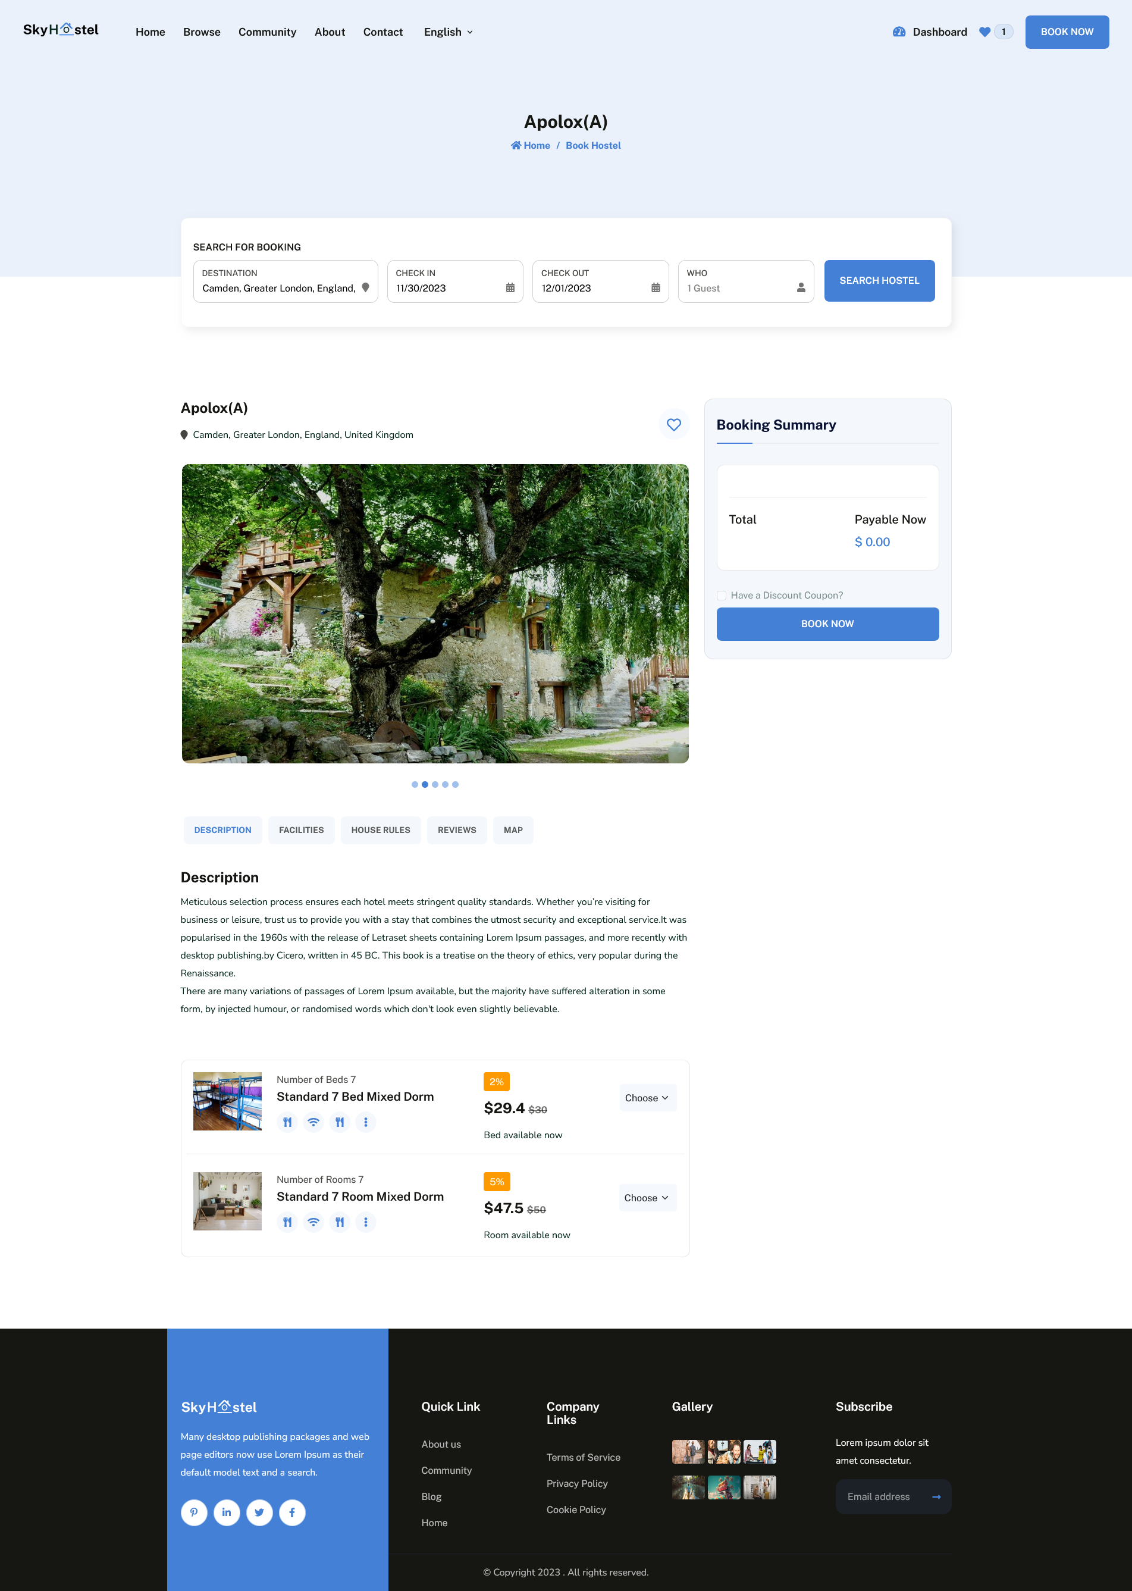Click the Book Hostel breadcrumb link
1132x1591 pixels.
pyautogui.click(x=593, y=145)
